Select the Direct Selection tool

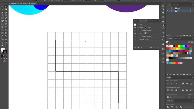(x=6, y=7)
